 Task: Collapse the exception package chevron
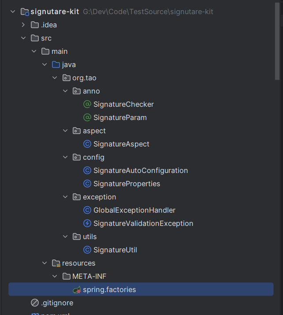pos(65,197)
